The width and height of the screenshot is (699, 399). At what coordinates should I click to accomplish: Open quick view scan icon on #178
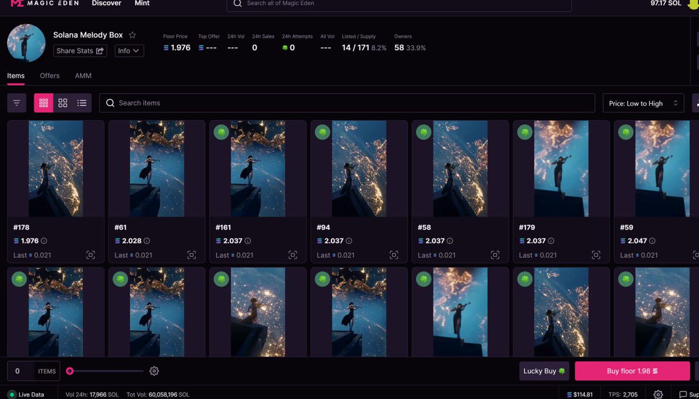tap(90, 255)
